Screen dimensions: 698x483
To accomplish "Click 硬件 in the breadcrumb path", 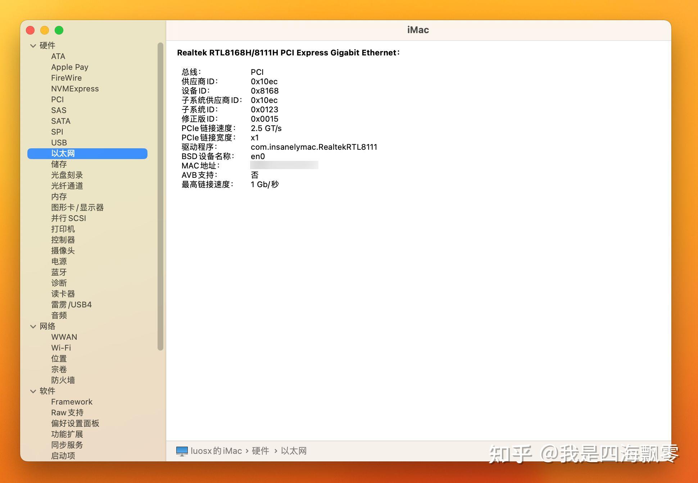I will (261, 451).
